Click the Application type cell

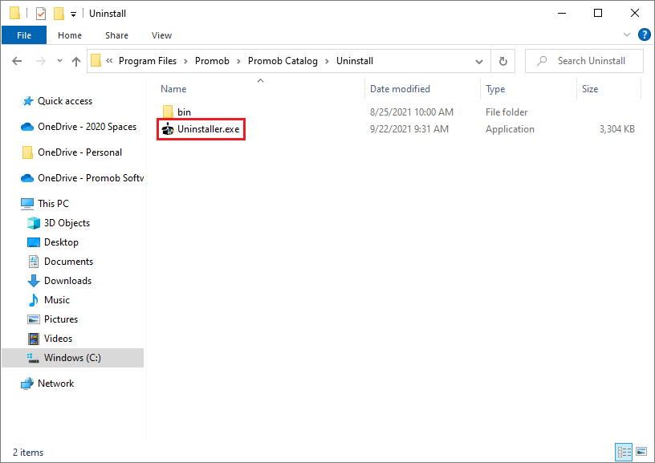(x=510, y=129)
